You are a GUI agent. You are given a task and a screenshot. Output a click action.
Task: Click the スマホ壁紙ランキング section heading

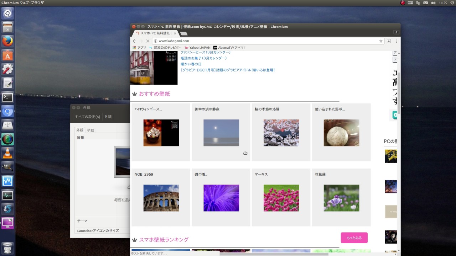coord(164,240)
